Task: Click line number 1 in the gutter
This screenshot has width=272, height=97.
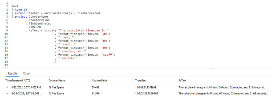Action: tap(7, 3)
